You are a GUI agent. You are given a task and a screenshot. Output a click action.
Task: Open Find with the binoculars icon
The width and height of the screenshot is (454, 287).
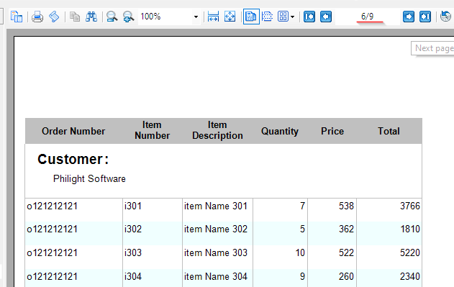point(91,17)
